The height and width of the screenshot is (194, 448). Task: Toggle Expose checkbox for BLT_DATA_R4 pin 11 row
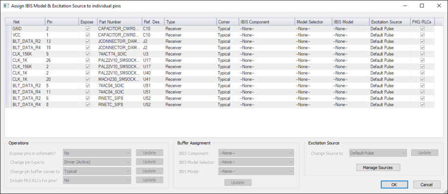click(x=88, y=92)
